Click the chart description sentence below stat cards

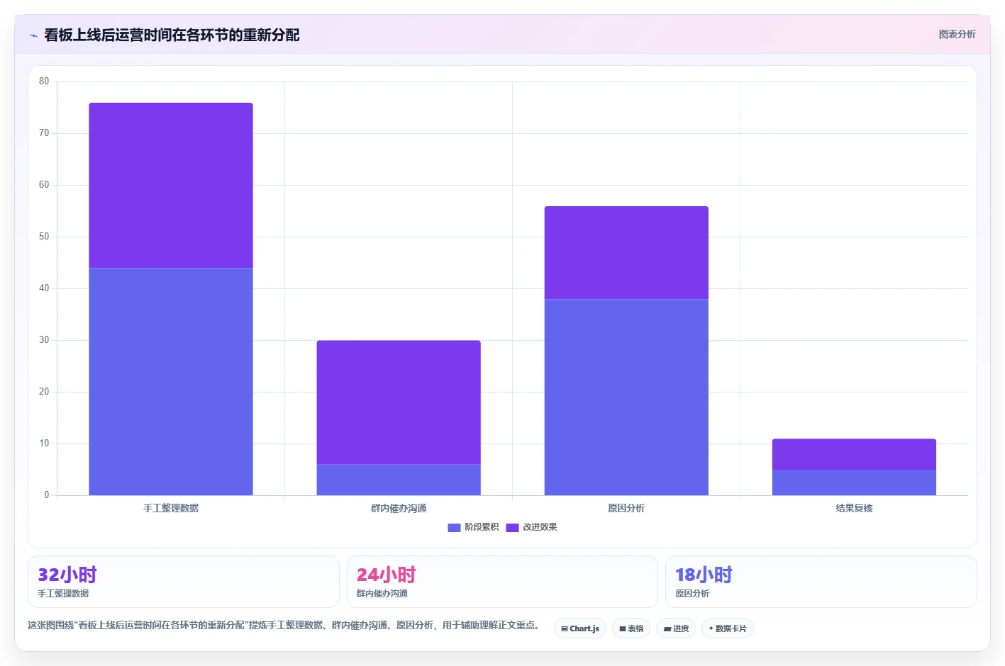tap(285, 626)
